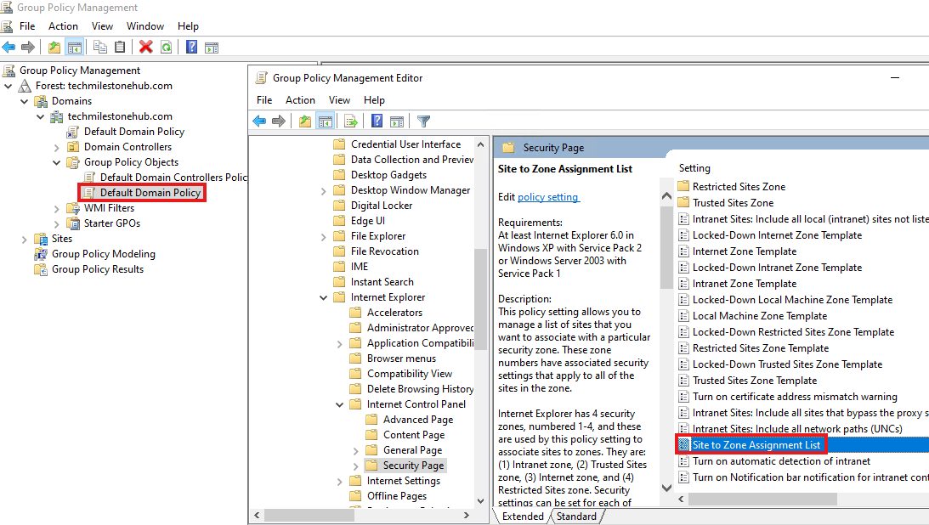Click the Show/Hide Action Pane icon in Editor toolbar
Image resolution: width=929 pixels, height=525 pixels.
(x=397, y=121)
